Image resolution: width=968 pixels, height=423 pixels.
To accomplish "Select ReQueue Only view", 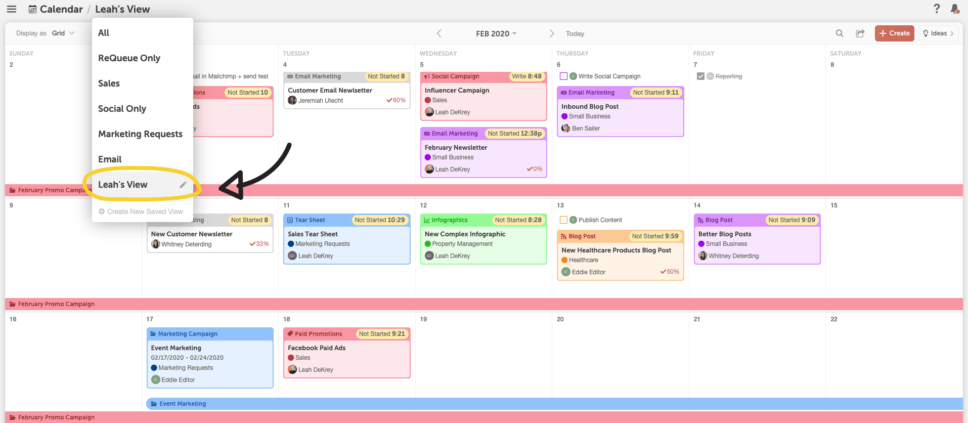I will click(129, 58).
